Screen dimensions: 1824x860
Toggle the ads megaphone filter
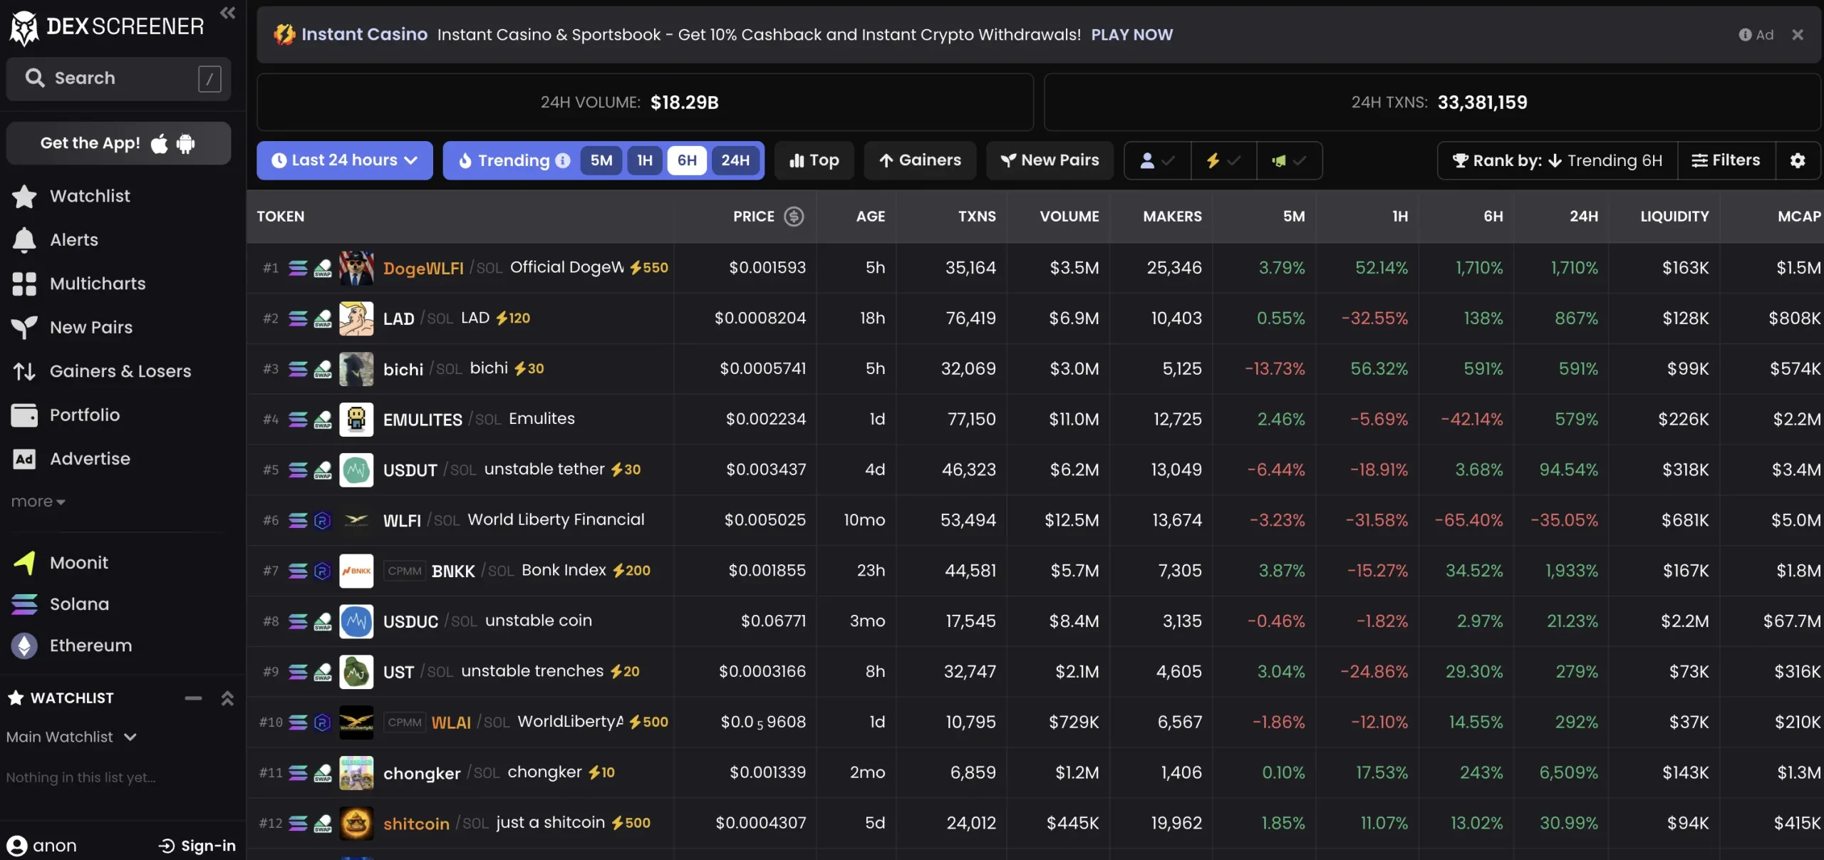tap(1289, 160)
